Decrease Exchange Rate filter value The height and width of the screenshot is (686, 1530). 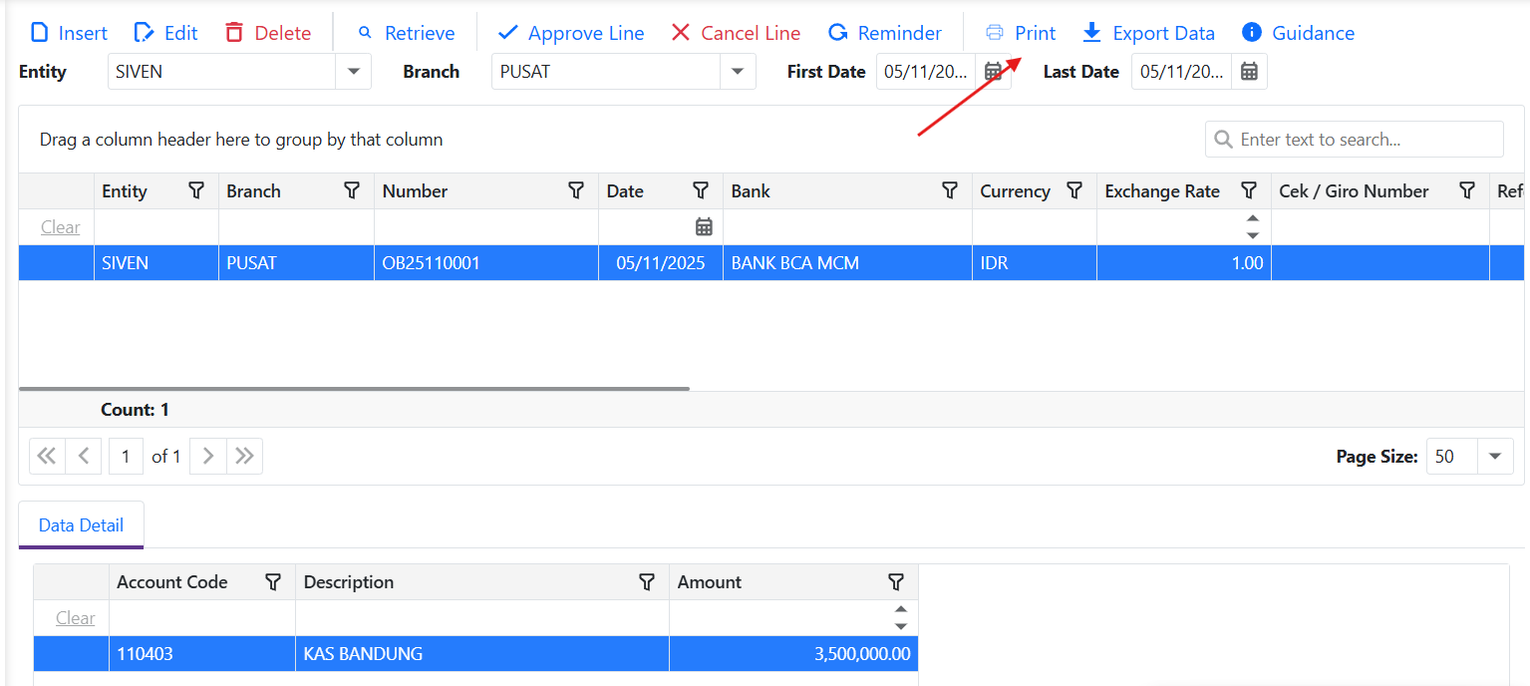(x=1253, y=235)
